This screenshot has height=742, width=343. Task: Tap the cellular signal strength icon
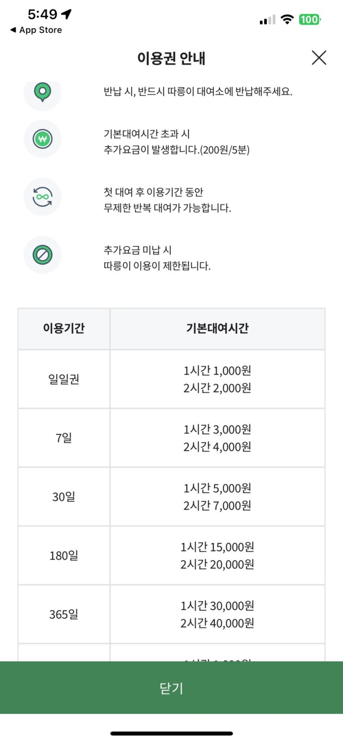tap(267, 20)
